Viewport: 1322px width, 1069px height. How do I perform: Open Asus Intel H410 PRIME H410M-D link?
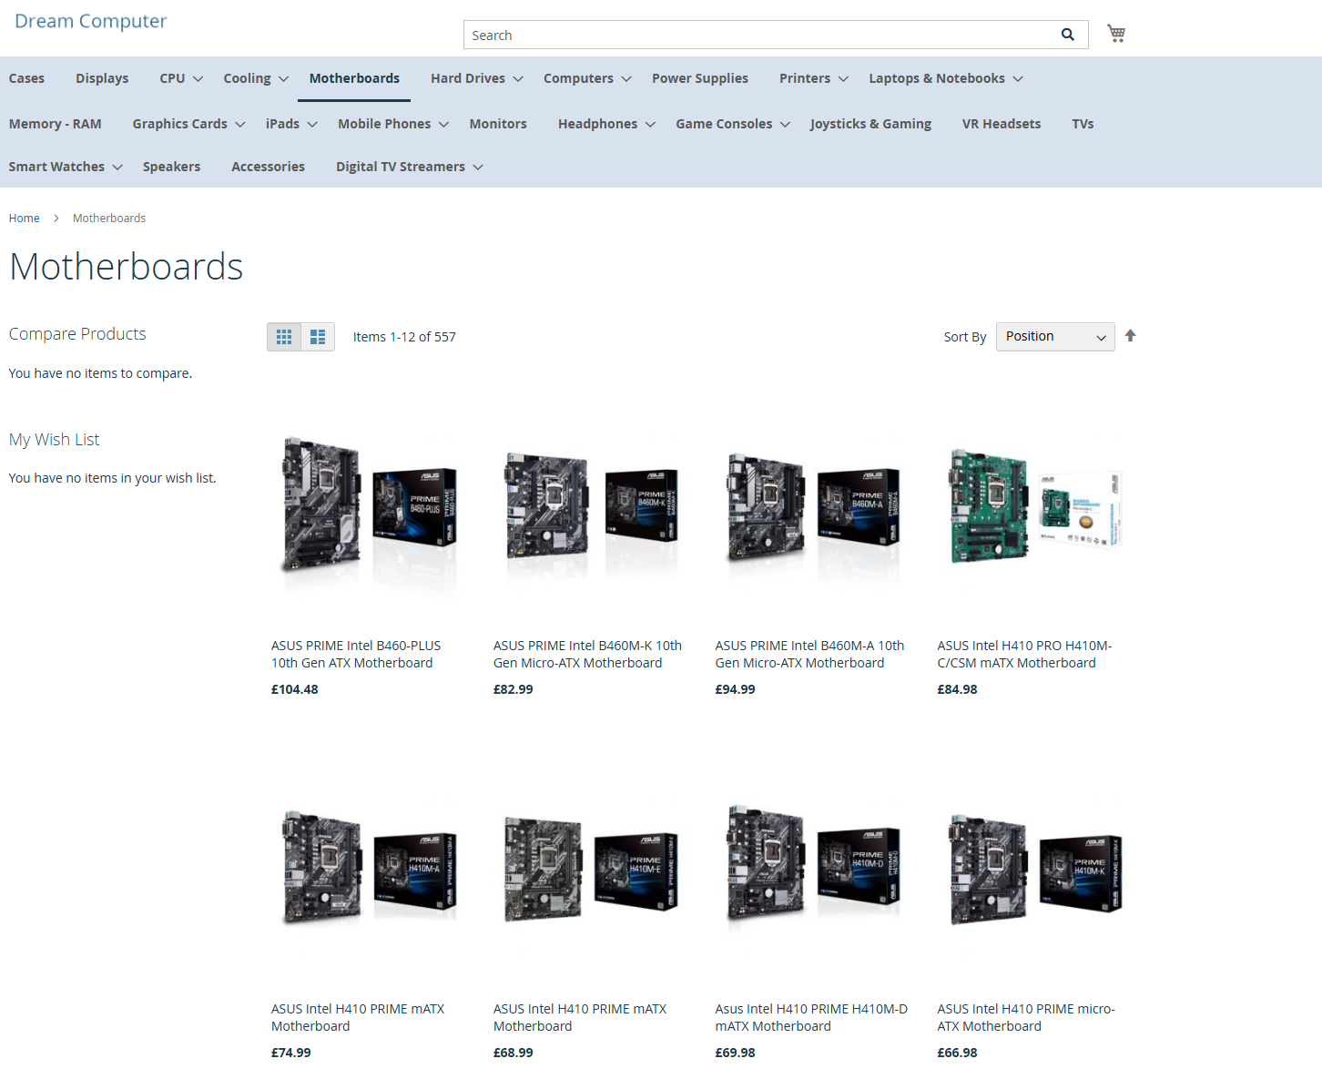coord(811,1017)
